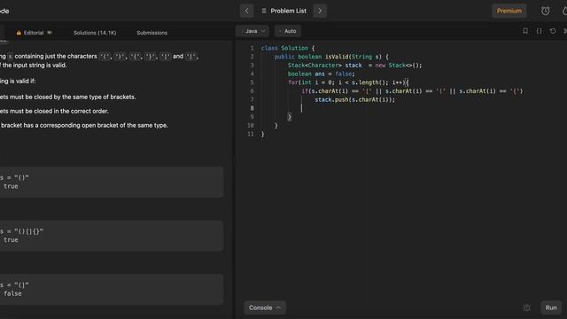
Task: Click the example text s = "(]"
Action: tap(14, 285)
